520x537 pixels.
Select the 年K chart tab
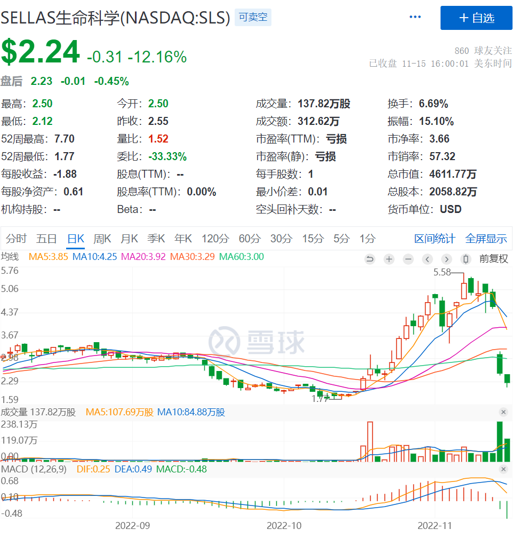pos(183,239)
